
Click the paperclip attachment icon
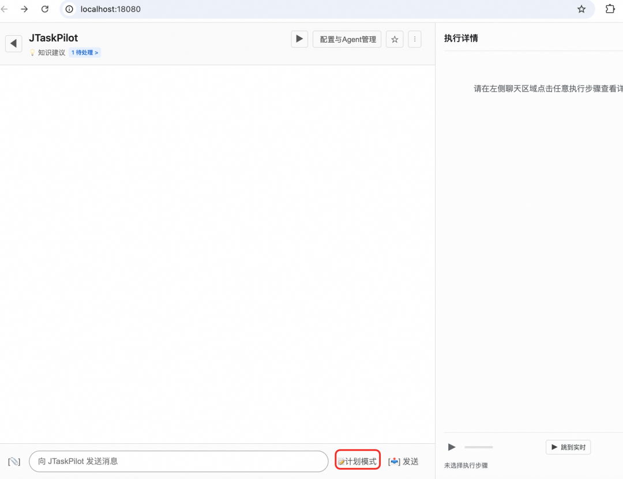click(x=14, y=462)
